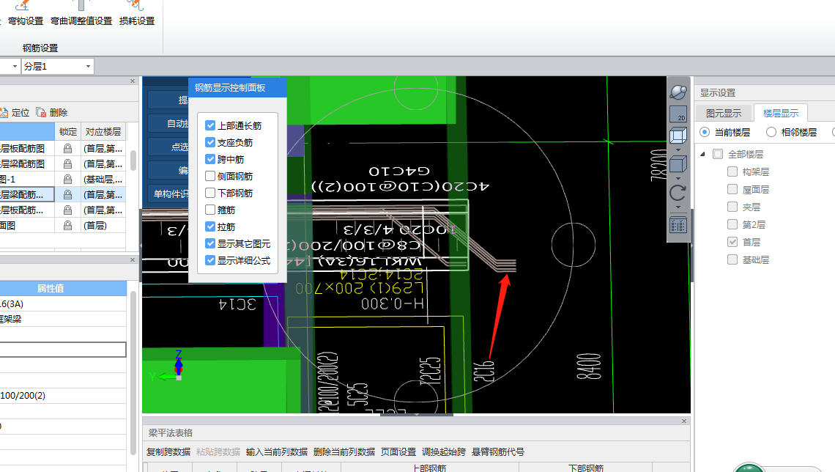Click 对应楼层 column header
Viewport: 835px width, 472px height.
click(x=103, y=132)
